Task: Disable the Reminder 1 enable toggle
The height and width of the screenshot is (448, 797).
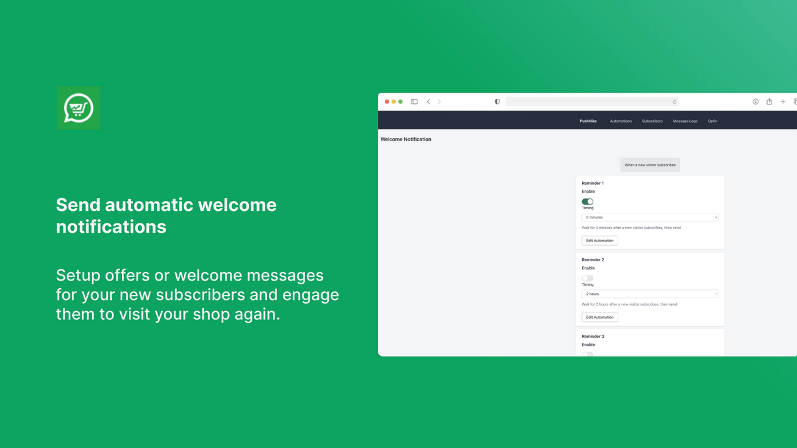Action: pyautogui.click(x=587, y=202)
